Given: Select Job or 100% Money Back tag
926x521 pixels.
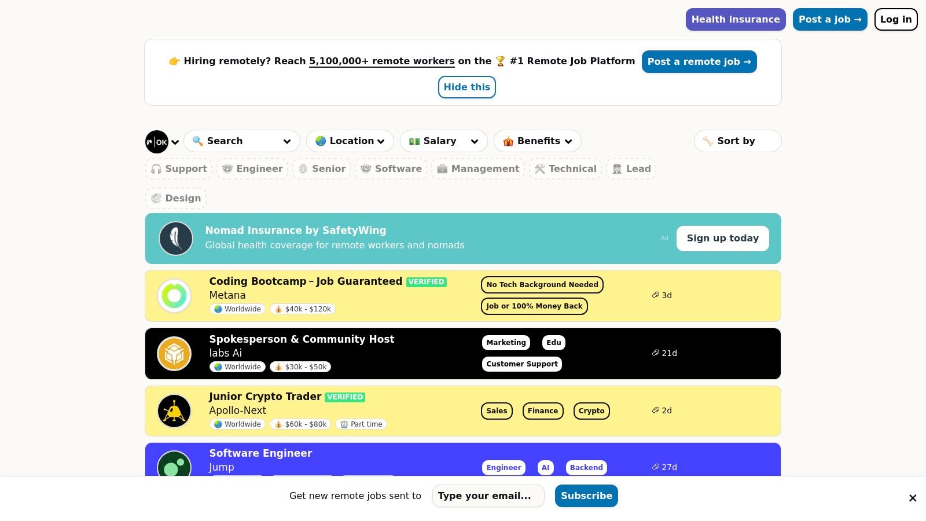Looking at the screenshot, I should 534,306.
